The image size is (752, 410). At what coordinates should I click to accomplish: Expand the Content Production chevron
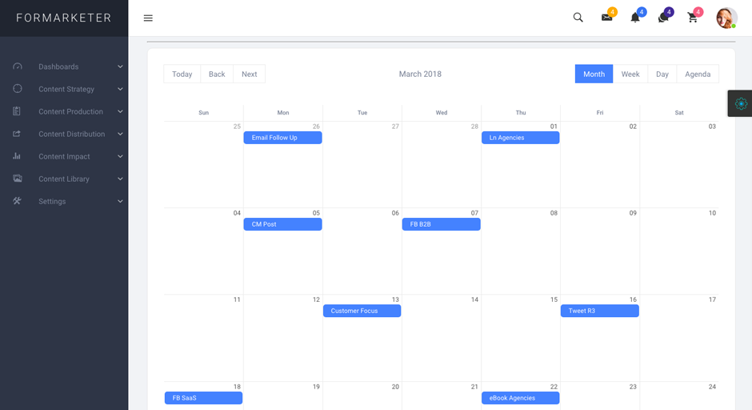pos(120,111)
